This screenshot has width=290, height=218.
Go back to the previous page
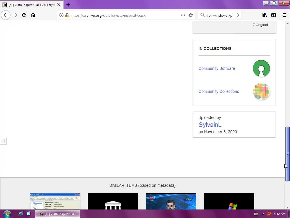coord(6,15)
